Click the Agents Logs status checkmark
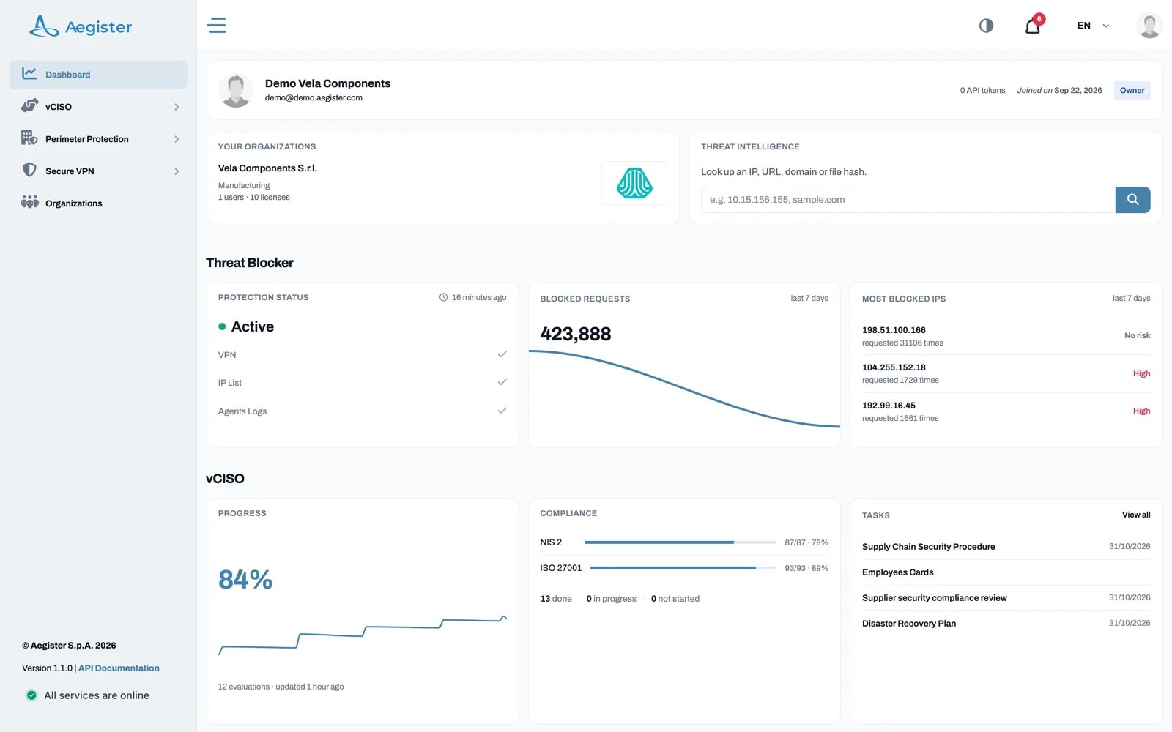 (x=502, y=411)
